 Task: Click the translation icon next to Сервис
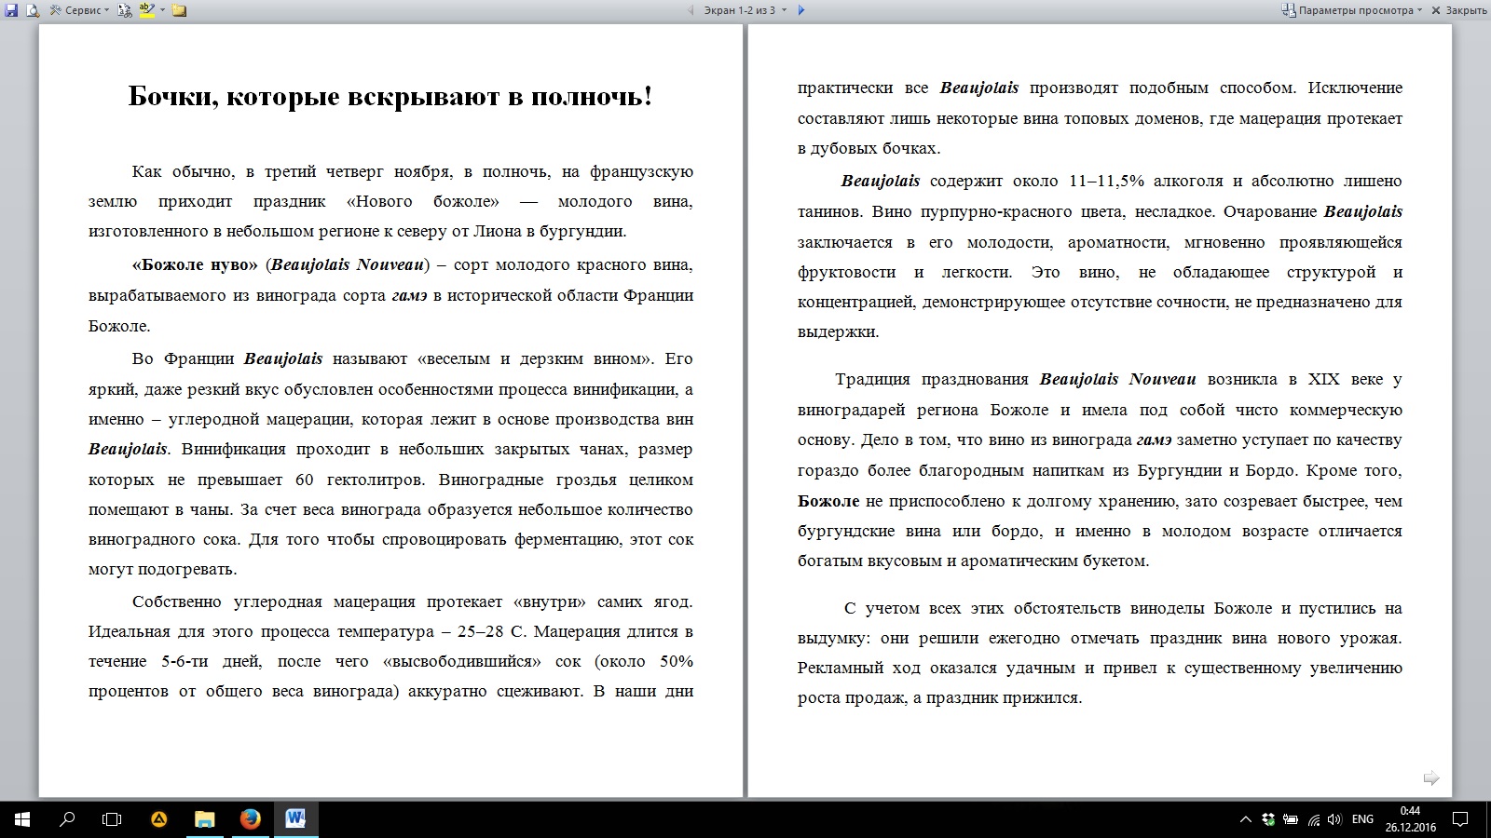pos(125,10)
